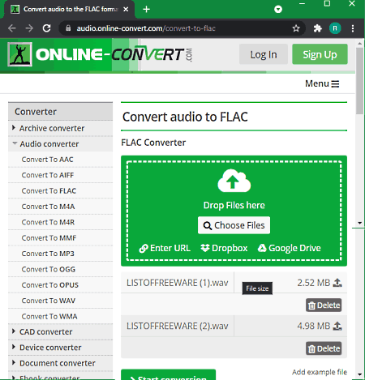The height and width of the screenshot is (380, 365).
Task: Click the 2.52 MB file size
Action: 314,283
